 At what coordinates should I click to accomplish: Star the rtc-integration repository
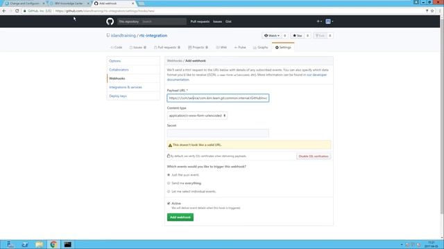tap(298, 35)
